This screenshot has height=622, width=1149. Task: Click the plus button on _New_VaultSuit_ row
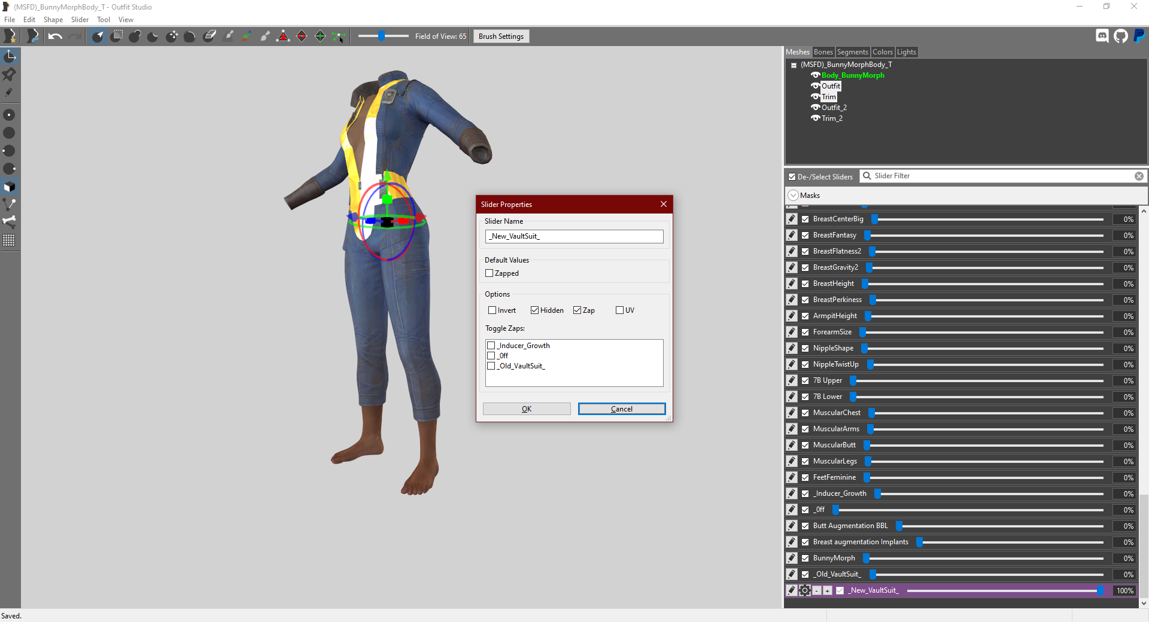[x=828, y=591]
